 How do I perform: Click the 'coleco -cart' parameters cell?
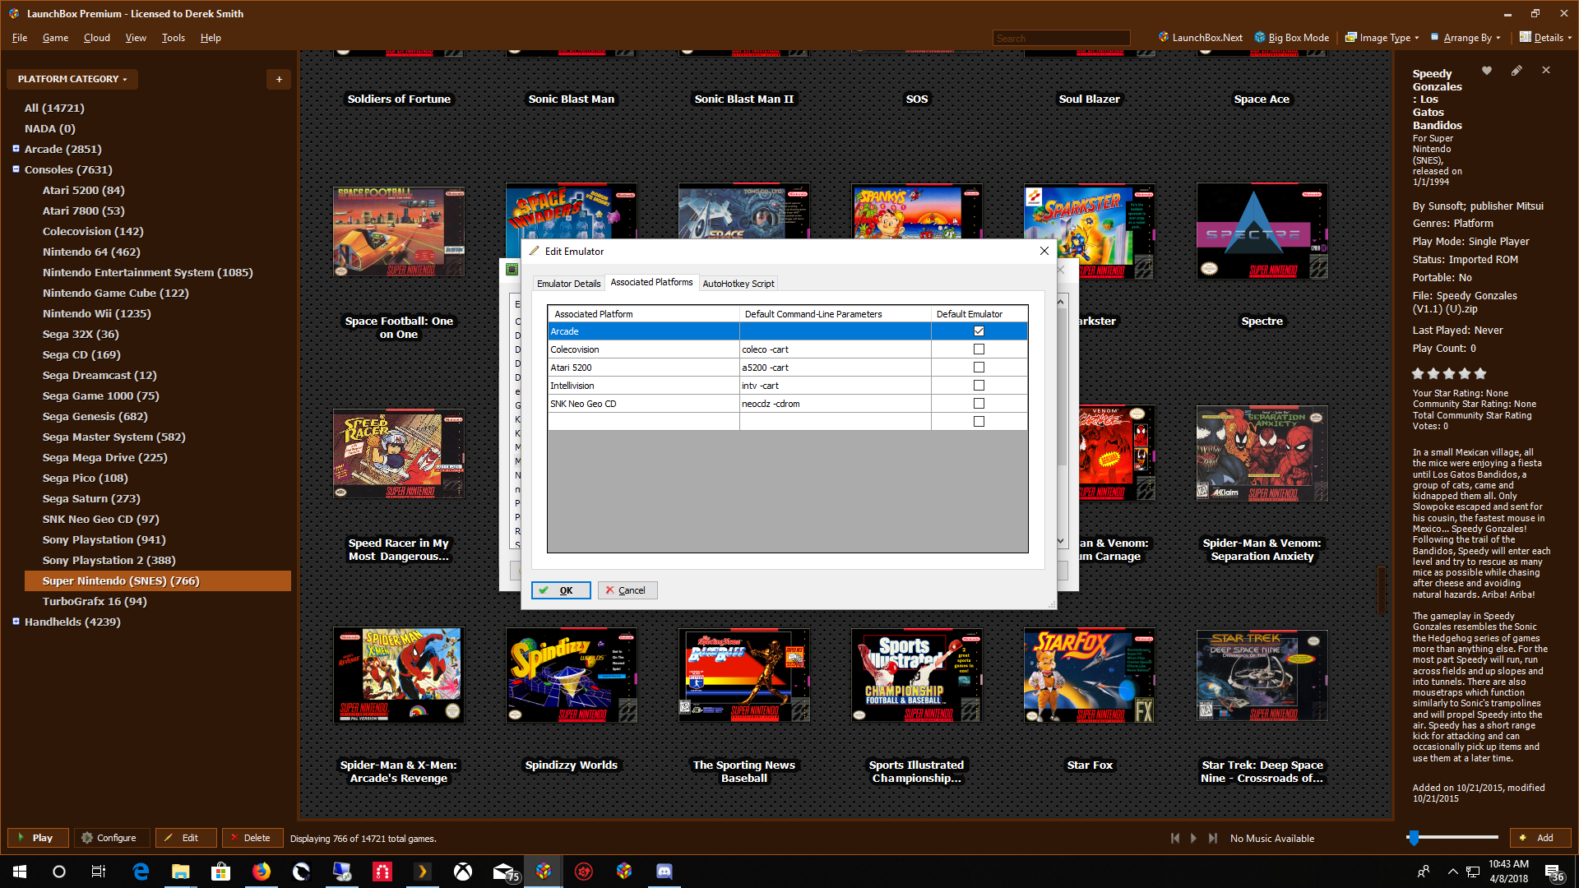(835, 349)
